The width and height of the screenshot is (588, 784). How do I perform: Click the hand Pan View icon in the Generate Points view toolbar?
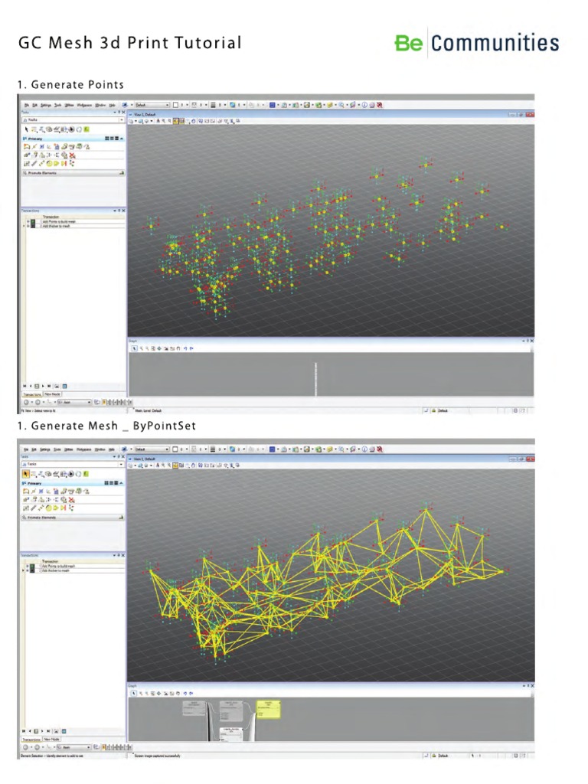(x=193, y=121)
